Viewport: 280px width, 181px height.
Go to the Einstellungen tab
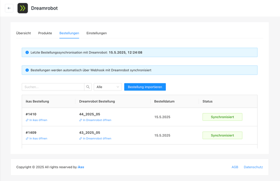97,33
